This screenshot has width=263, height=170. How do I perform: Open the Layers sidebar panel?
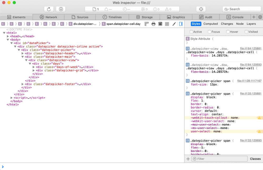click(x=251, y=24)
